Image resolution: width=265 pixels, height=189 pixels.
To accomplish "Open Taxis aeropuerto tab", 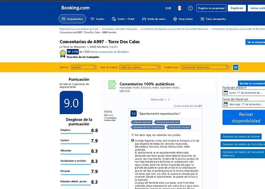I will pyautogui.click(x=213, y=19).
